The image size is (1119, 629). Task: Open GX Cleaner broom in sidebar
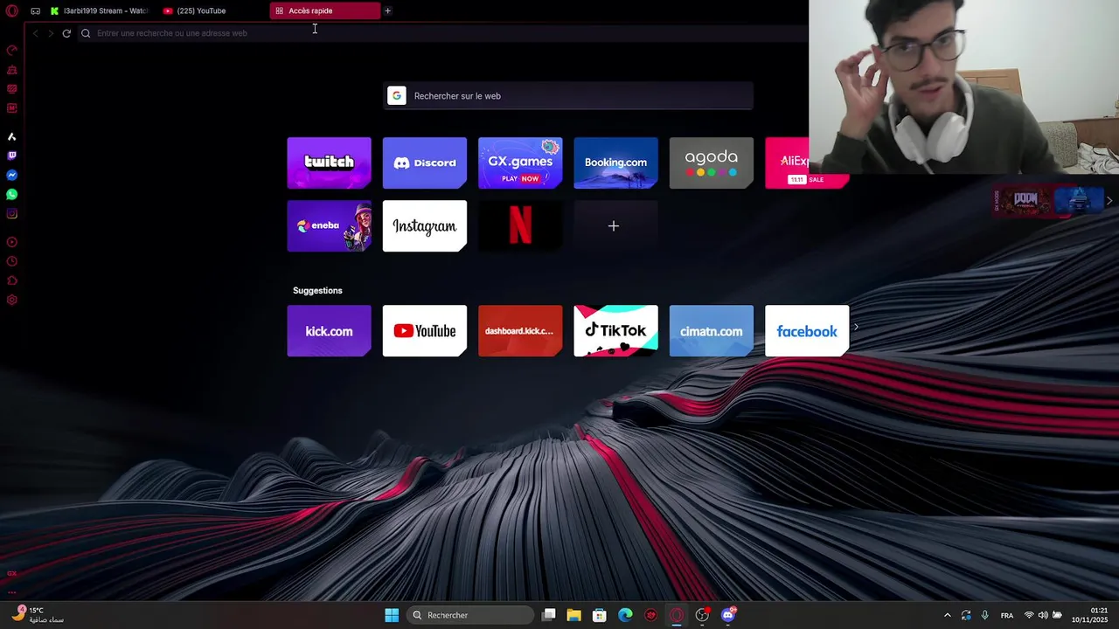click(12, 70)
